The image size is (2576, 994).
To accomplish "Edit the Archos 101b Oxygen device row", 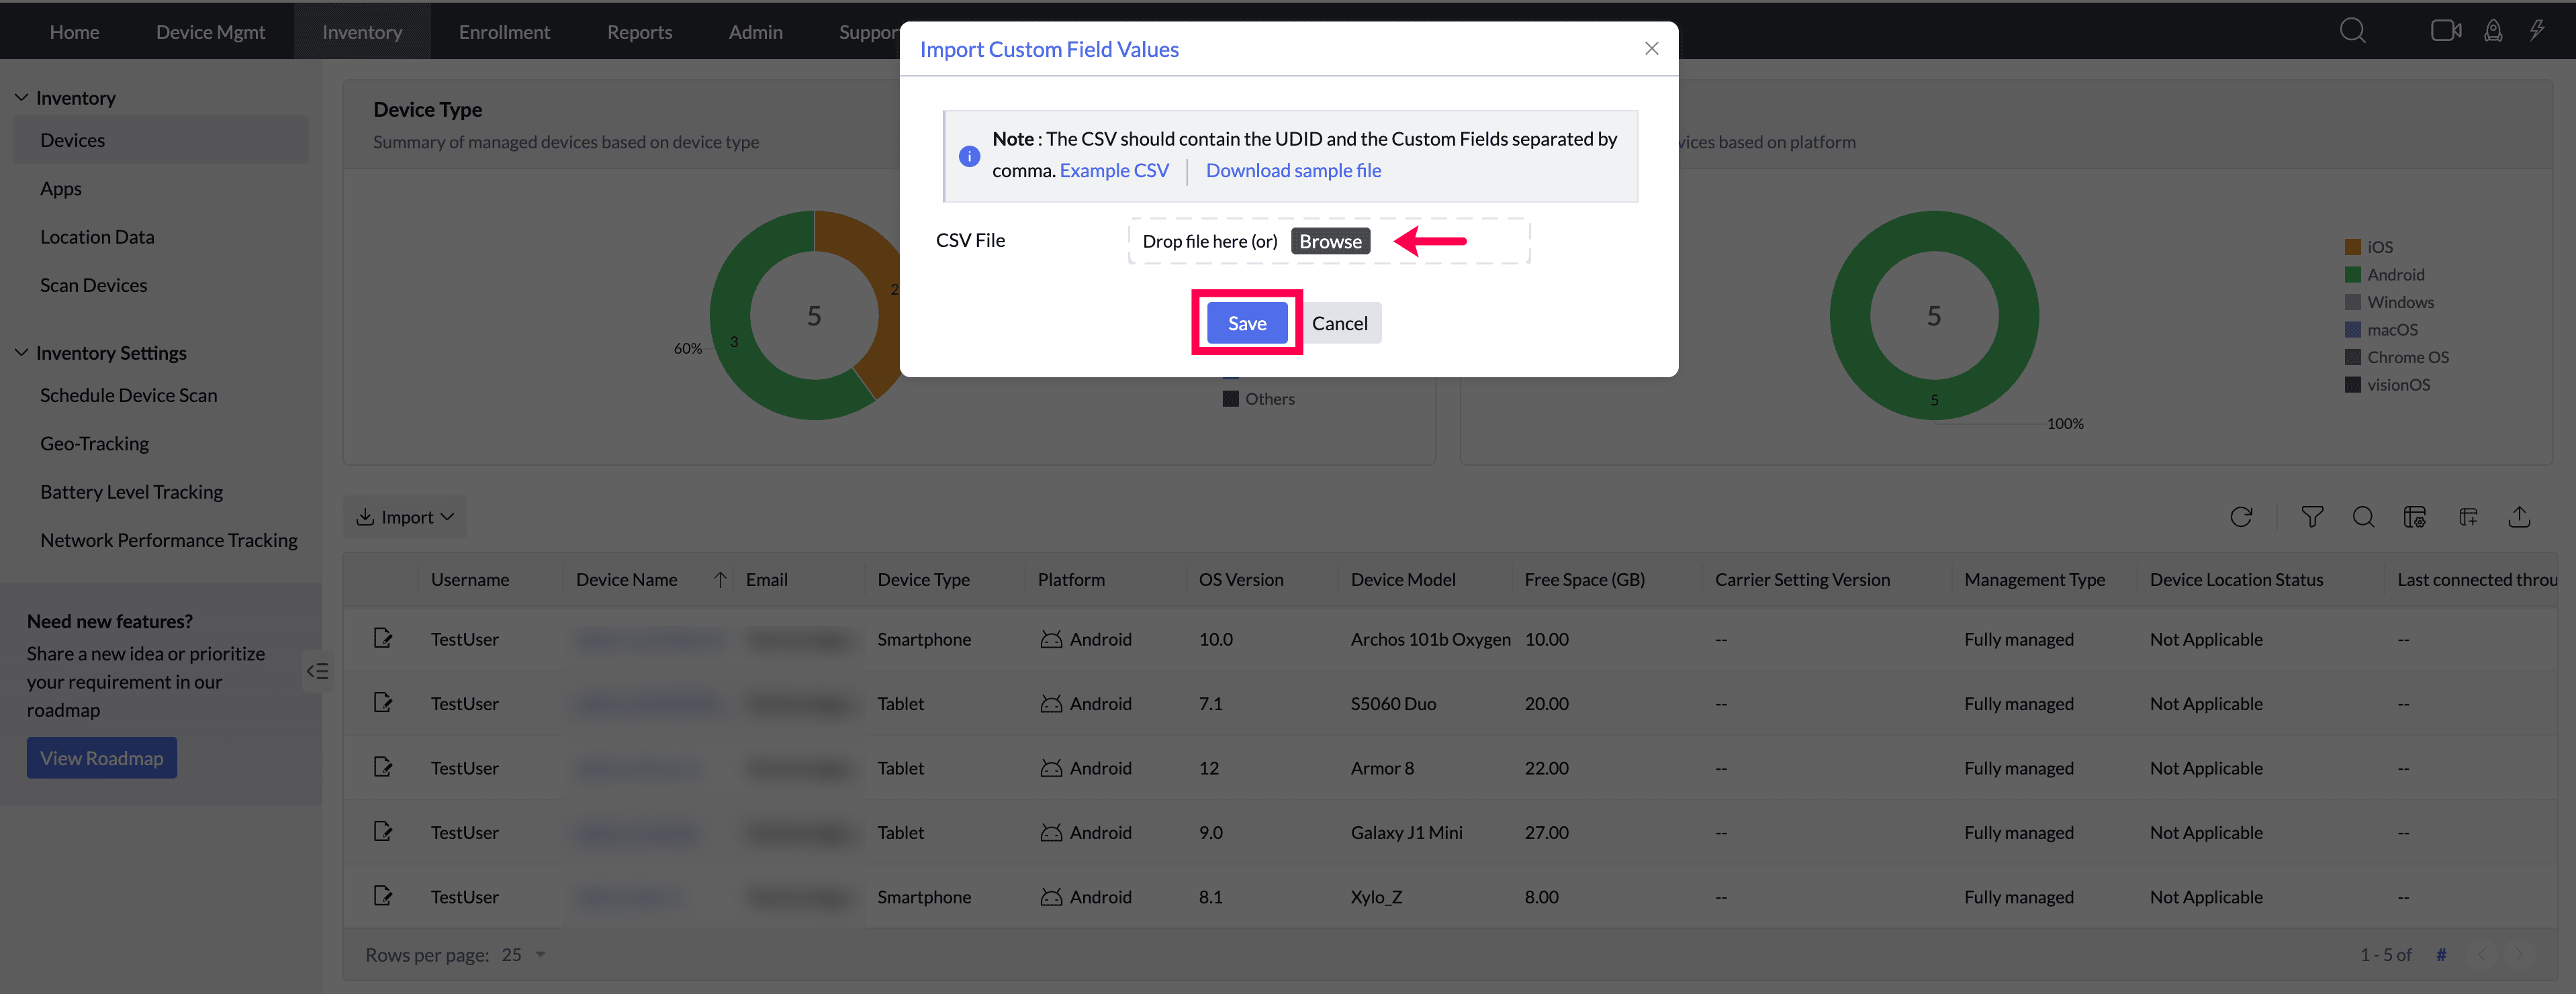I will (x=382, y=638).
